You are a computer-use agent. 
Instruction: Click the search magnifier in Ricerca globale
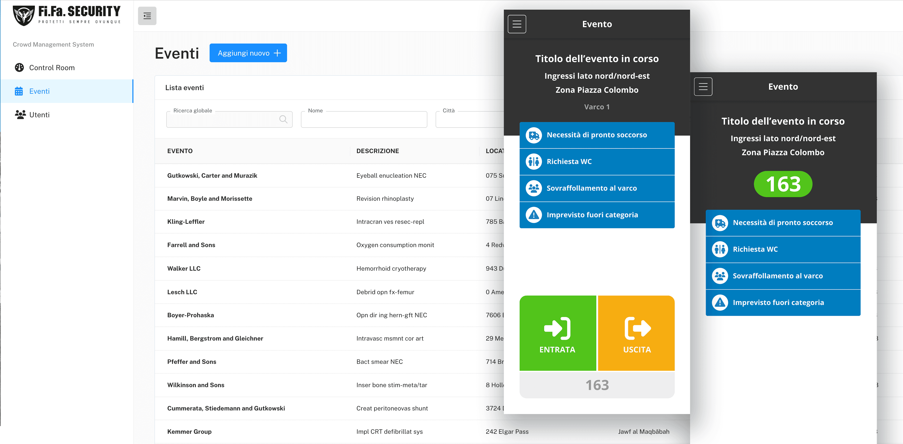(283, 119)
